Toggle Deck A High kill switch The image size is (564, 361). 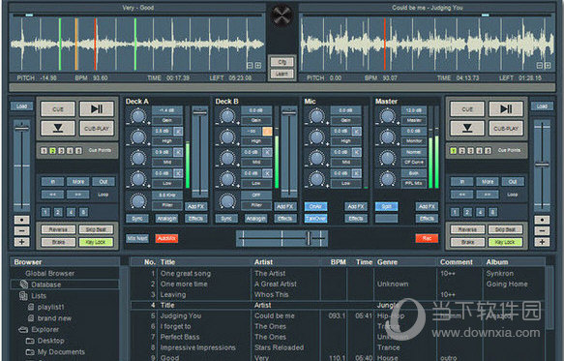[178, 131]
